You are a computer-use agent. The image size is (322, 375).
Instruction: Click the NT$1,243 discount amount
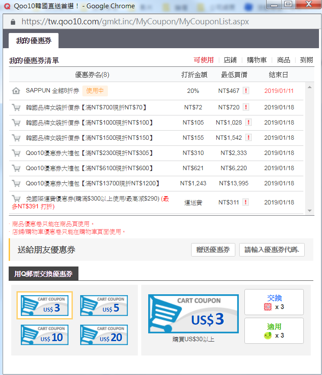tap(193, 184)
